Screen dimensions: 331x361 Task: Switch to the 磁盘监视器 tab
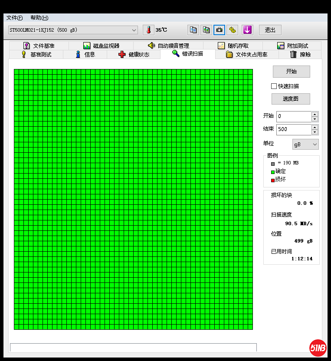pyautogui.click(x=101, y=46)
